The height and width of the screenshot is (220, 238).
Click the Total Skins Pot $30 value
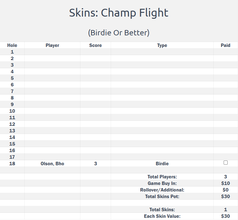point(225,197)
